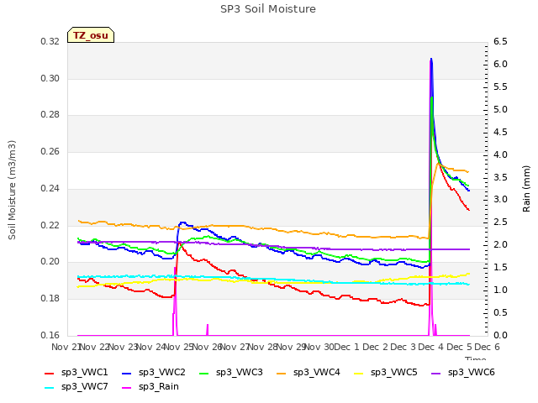The height and width of the screenshot is (403, 538).
Task: Click the green sp3_VWC3 legend swatch
Action: click(x=204, y=373)
